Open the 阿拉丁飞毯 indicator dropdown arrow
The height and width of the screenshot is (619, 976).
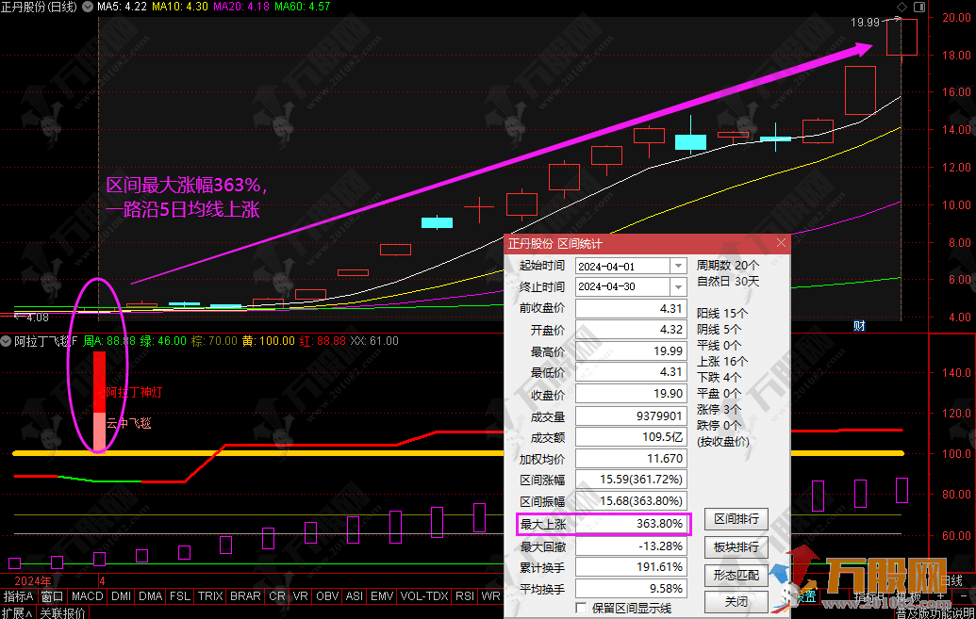(7, 341)
